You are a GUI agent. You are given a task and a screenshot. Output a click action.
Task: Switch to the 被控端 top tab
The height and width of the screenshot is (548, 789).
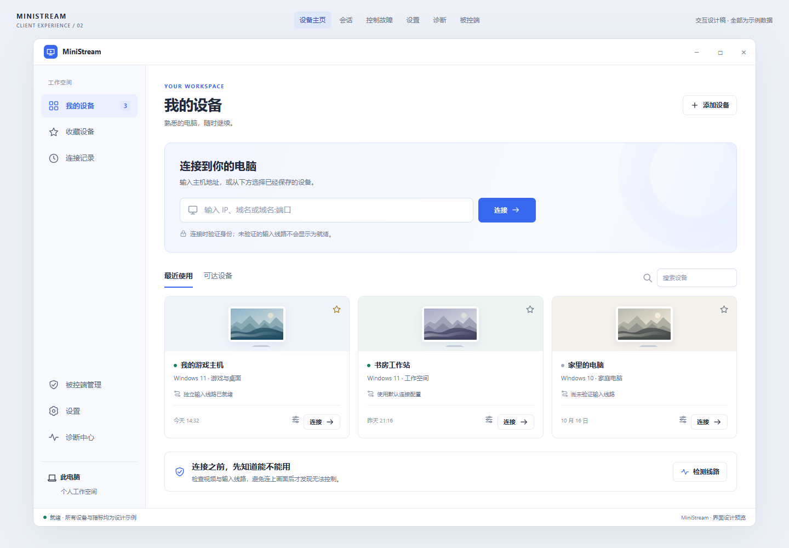[470, 20]
